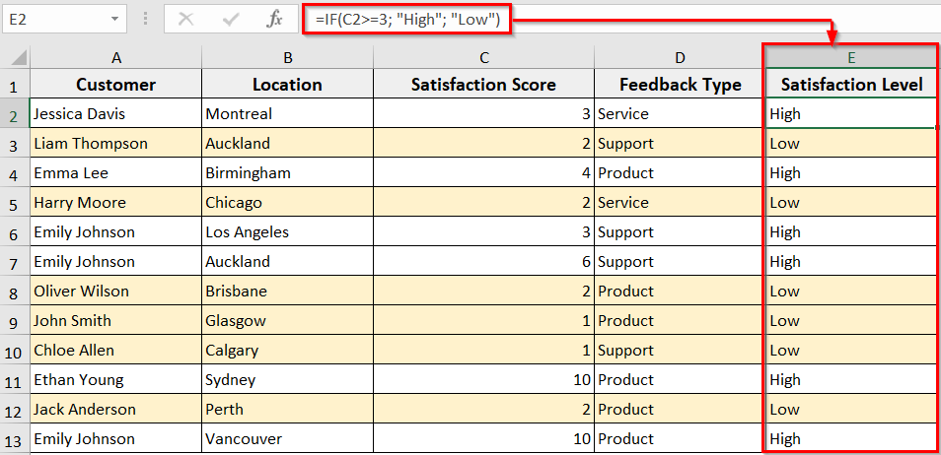Click the Satisfaction Level header cell
This screenshot has width=941, height=455.
[850, 85]
